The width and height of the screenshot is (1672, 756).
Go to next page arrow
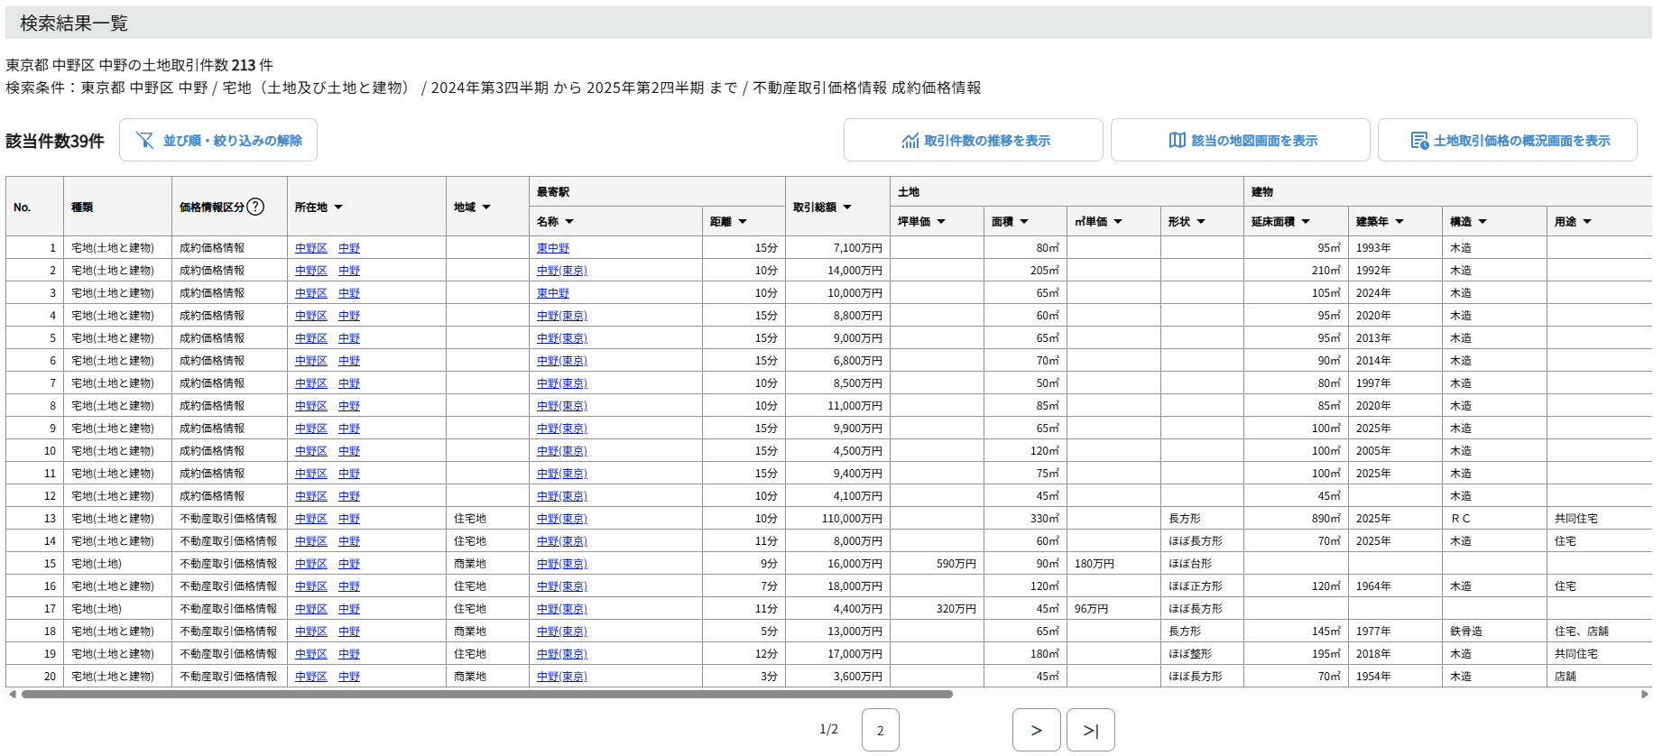click(x=1036, y=730)
